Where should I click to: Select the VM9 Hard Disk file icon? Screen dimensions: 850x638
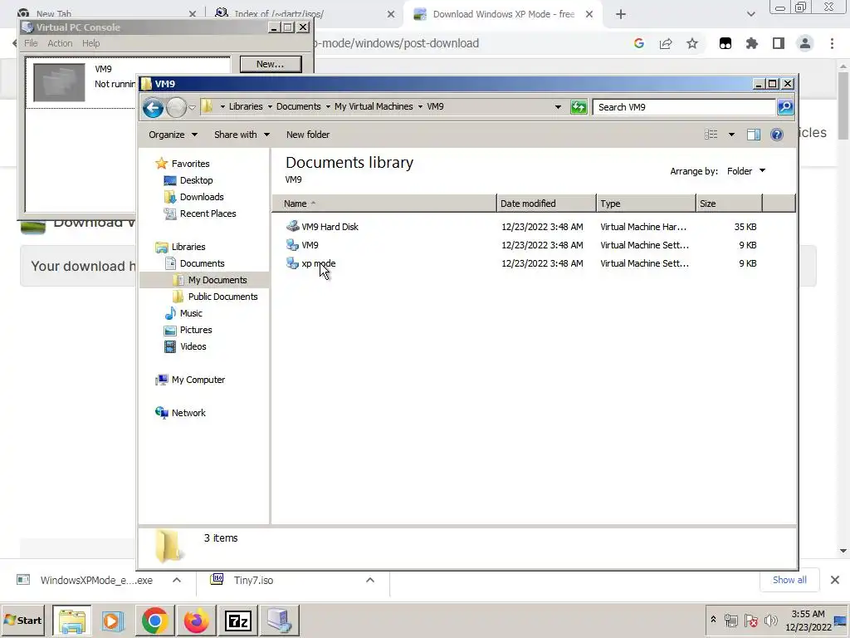(x=293, y=226)
